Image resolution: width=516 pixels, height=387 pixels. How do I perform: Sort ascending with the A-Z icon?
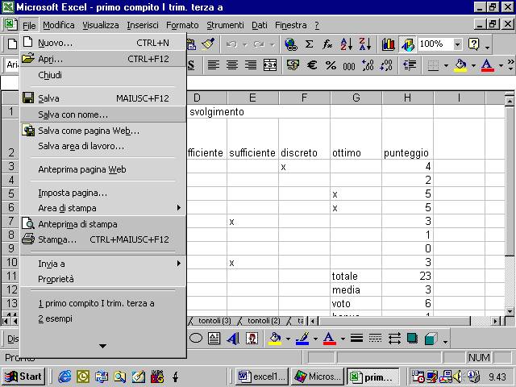[347, 44]
